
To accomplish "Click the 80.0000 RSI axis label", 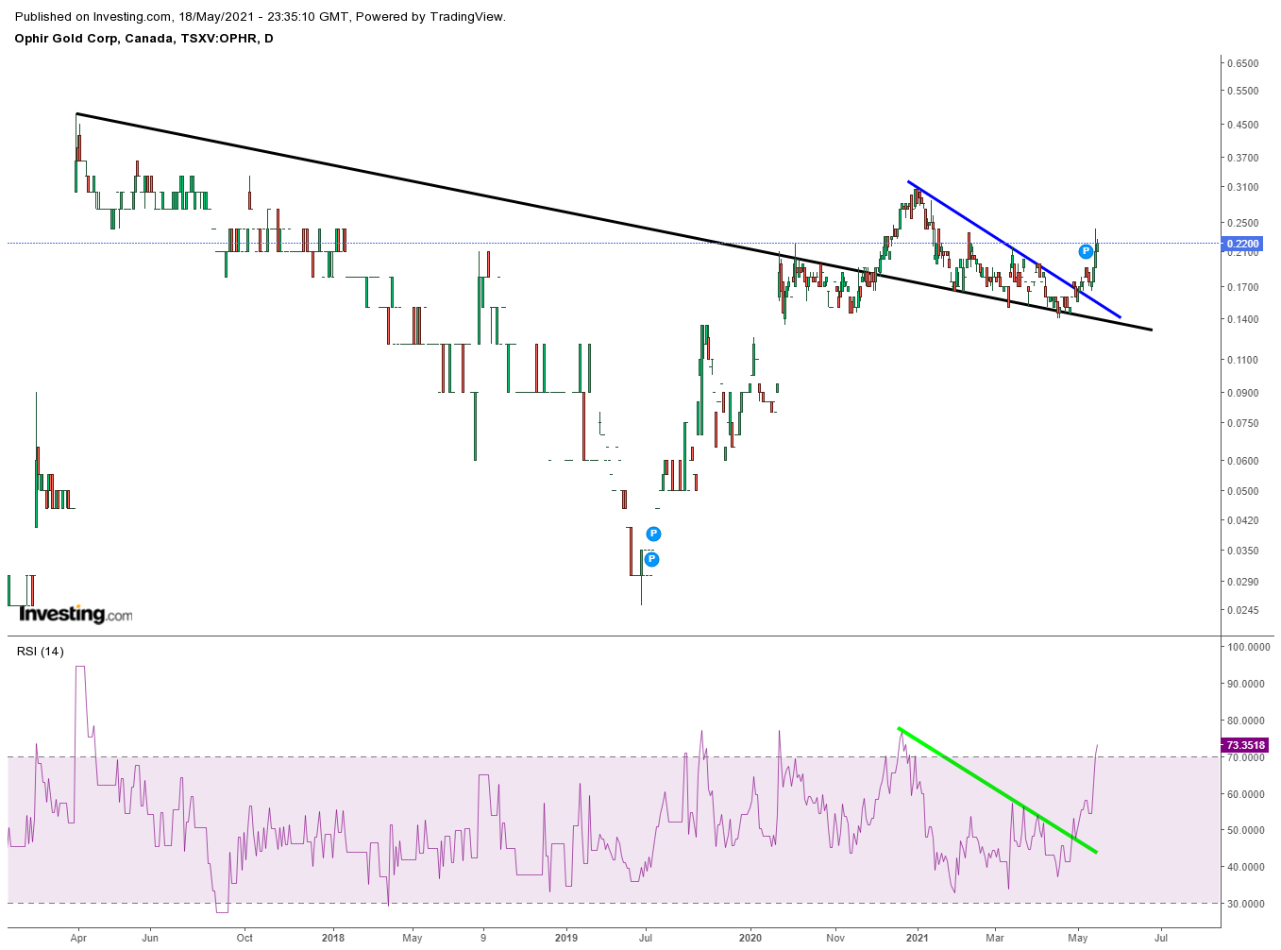I will (1246, 721).
